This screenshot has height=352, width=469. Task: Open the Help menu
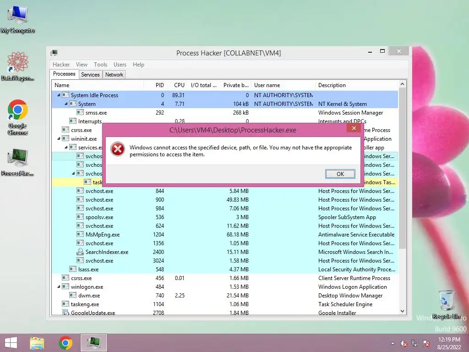138,64
